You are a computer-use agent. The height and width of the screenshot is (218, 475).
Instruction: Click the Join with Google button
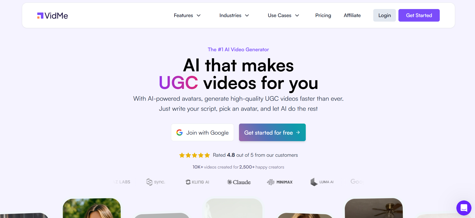coord(202,132)
